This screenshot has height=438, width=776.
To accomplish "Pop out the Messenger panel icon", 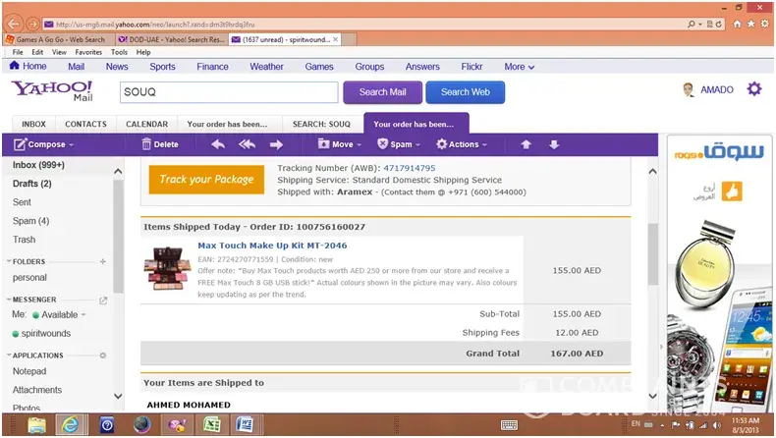I will point(103,300).
